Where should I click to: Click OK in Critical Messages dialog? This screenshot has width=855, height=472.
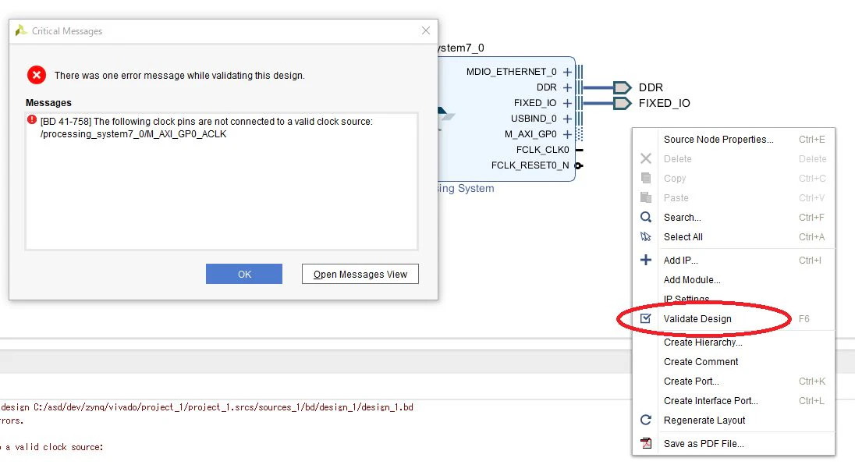(243, 274)
